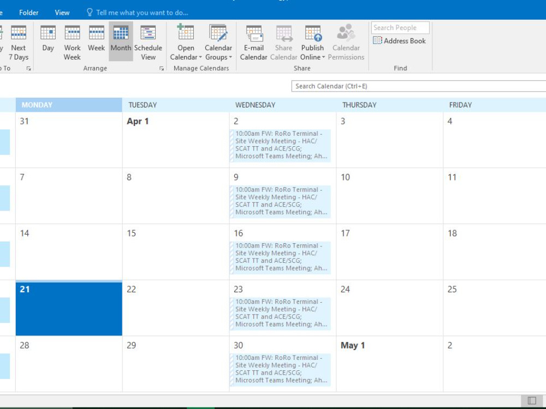546x409 pixels.
Task: Click the E-mail Calendar icon
Action: (254, 33)
